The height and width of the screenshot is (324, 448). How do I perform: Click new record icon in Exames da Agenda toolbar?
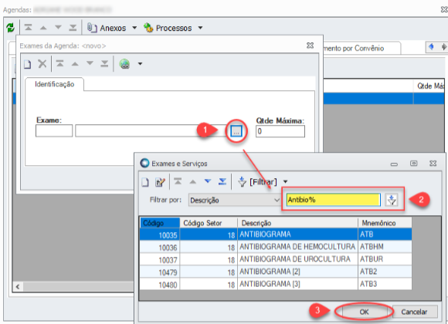click(x=28, y=64)
